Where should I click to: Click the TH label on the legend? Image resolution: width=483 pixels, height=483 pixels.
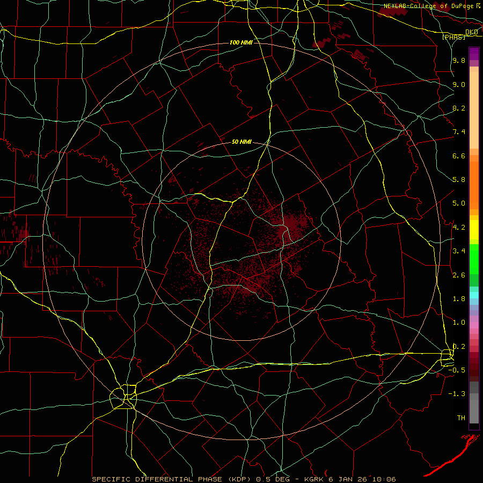[461, 418]
